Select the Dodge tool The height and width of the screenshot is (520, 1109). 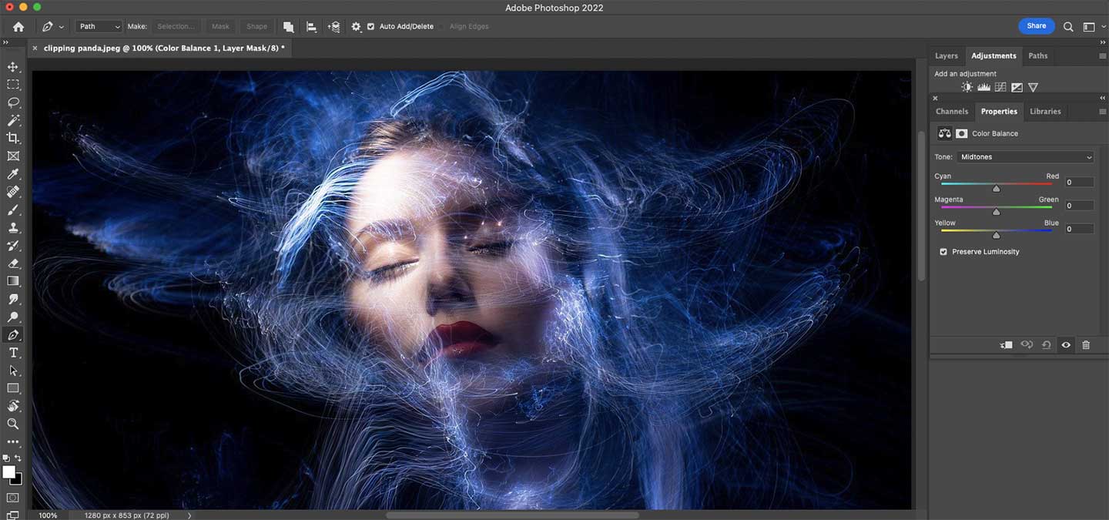pyautogui.click(x=13, y=317)
